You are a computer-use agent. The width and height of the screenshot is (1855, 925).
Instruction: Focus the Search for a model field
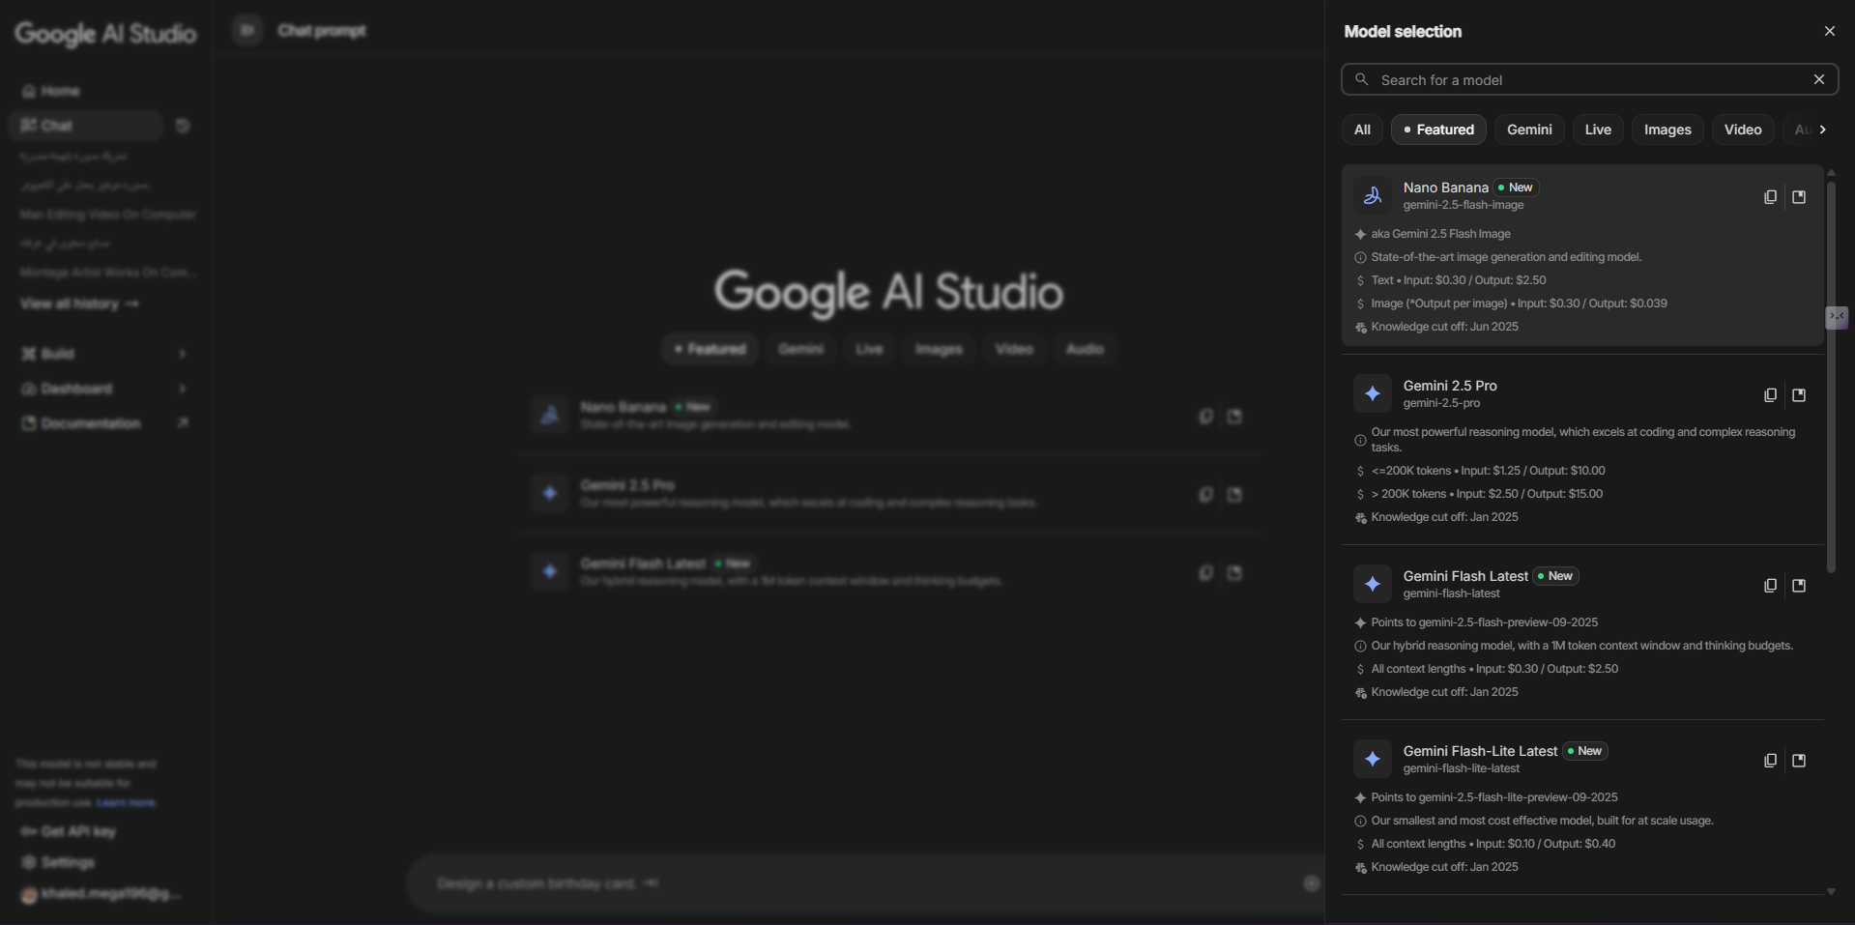coord(1585,79)
